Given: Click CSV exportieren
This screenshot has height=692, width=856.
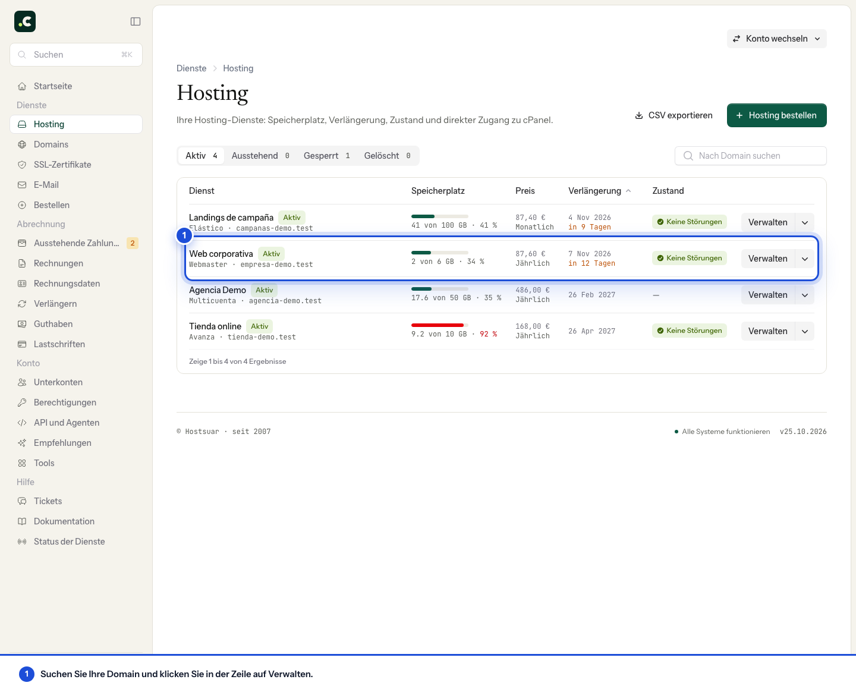Looking at the screenshot, I should pyautogui.click(x=674, y=115).
